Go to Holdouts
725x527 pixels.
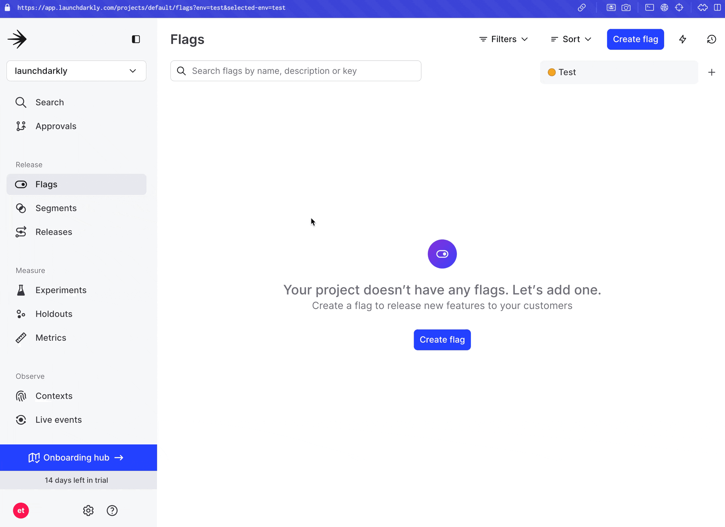(x=76, y=314)
